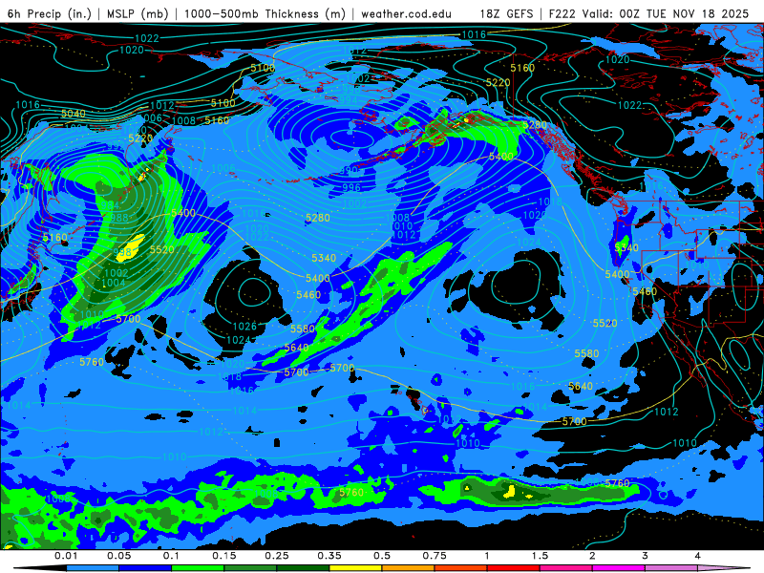The width and height of the screenshot is (764, 573).
Task: Select the '1000-500mb Thickness (m)' header text
Action: 265,13
